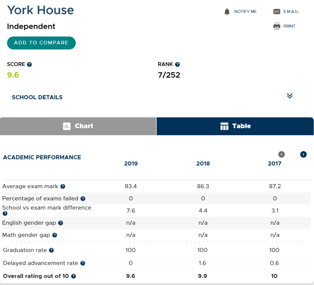Open help for Overall rating out of 10
Viewport: 314px width, 285px height.
(74, 276)
